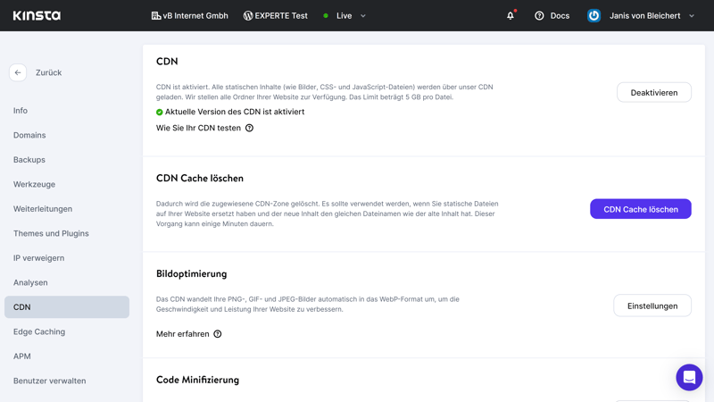Viewport: 714px width, 402px height.
Task: Open the Domains sidebar item
Action: click(29, 135)
